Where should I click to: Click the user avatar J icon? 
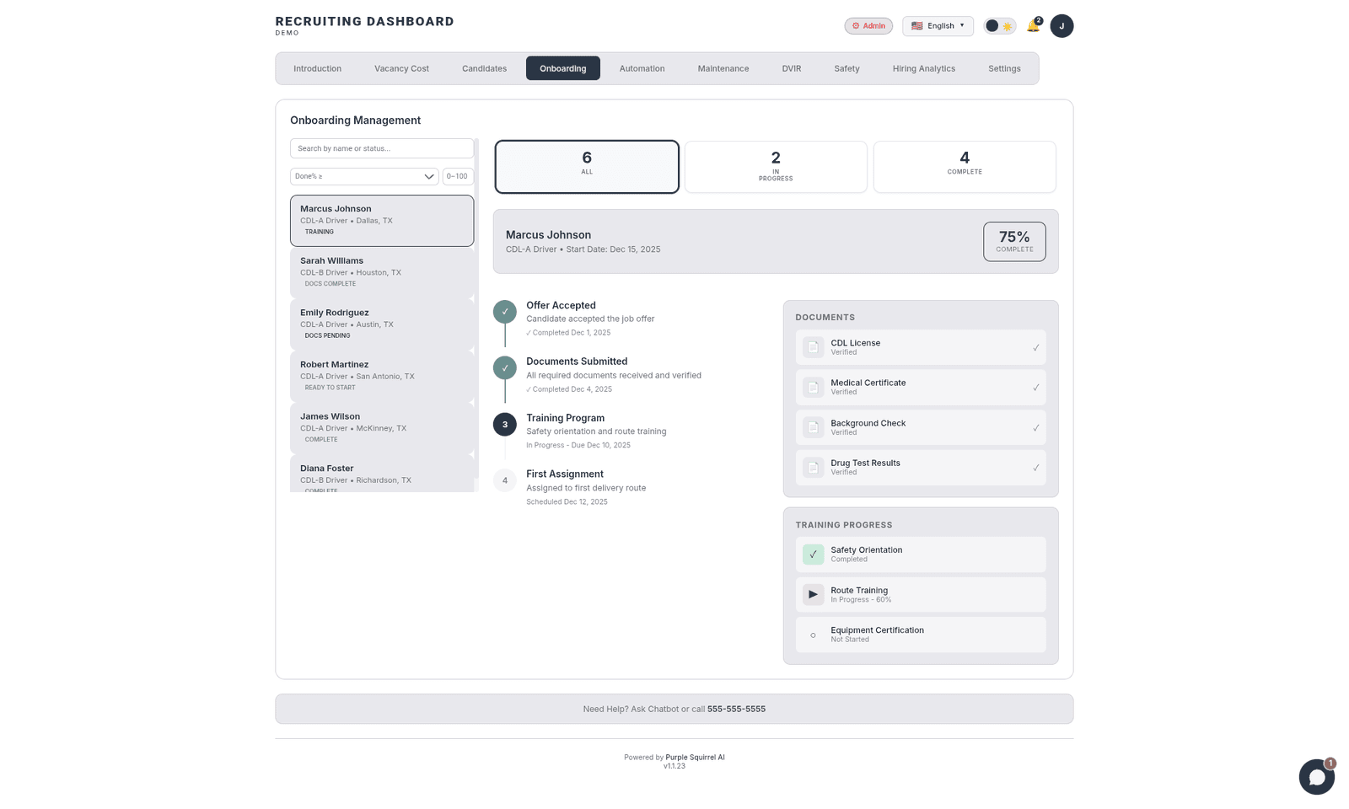click(x=1061, y=26)
